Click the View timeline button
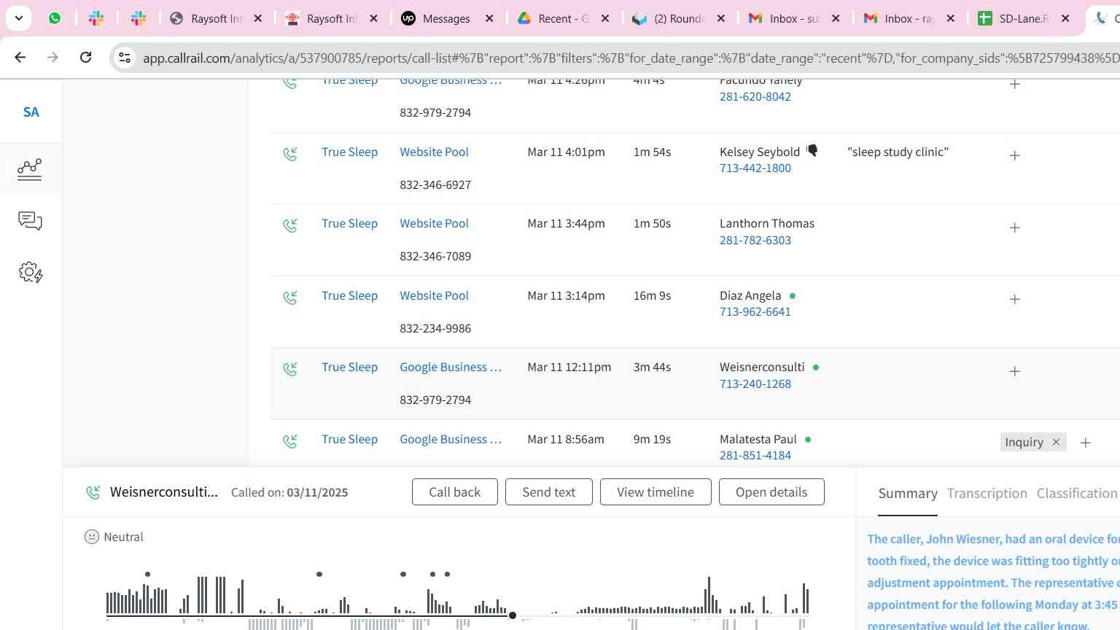Image resolution: width=1120 pixels, height=630 pixels. point(655,491)
